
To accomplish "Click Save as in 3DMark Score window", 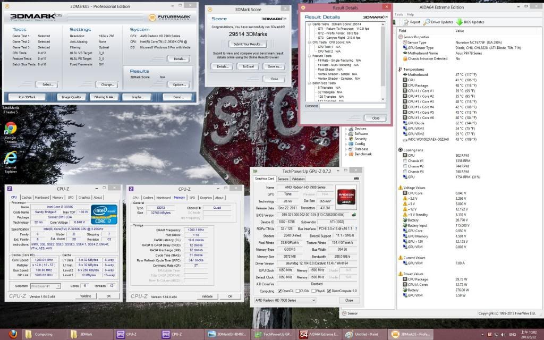I will click(x=275, y=66).
